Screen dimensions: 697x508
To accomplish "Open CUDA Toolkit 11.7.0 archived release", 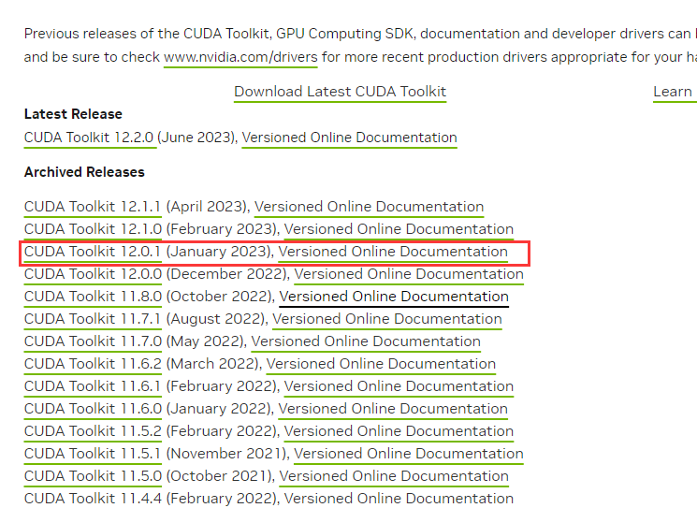I will (x=93, y=341).
